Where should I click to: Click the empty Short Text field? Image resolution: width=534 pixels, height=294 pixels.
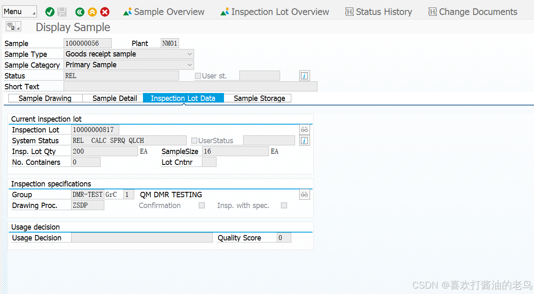(x=190, y=86)
